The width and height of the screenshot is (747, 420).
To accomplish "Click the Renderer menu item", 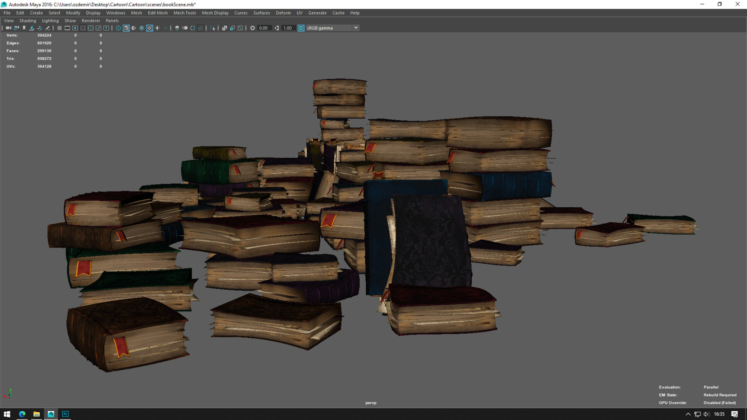I will [91, 20].
